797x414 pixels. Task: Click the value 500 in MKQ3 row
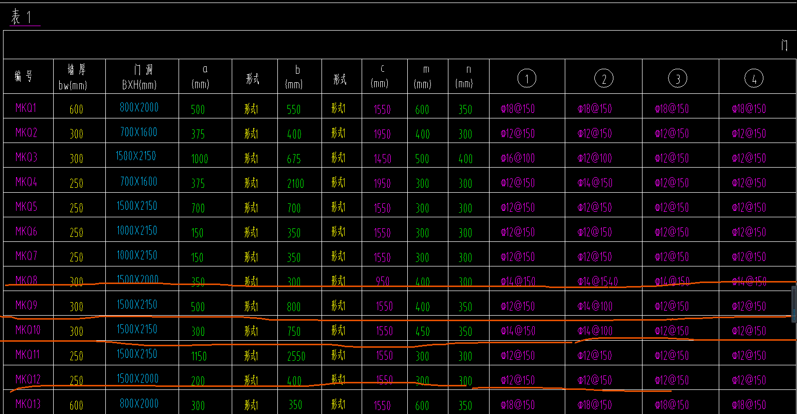(422, 159)
